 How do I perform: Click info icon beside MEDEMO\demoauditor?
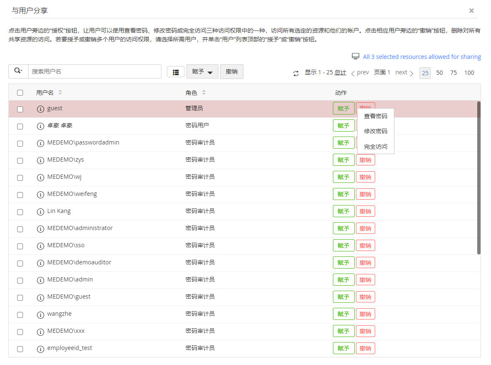pyautogui.click(x=41, y=263)
